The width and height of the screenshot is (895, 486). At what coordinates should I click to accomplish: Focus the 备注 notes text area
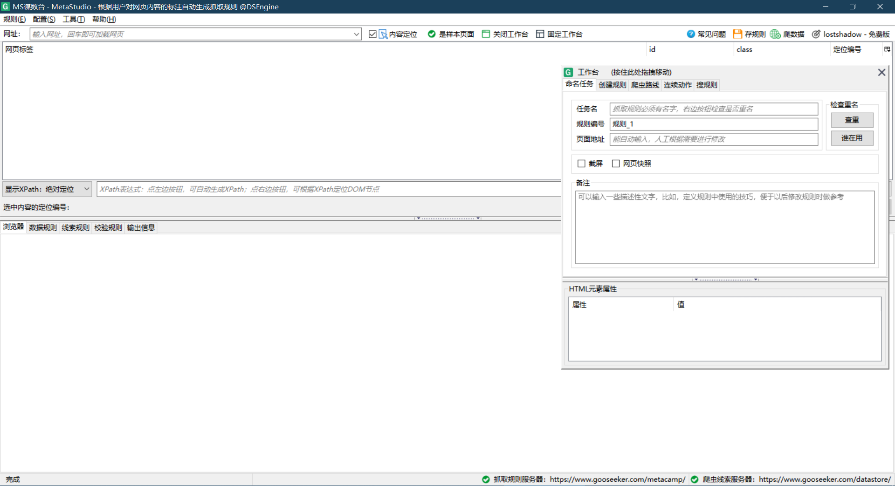[x=725, y=227]
